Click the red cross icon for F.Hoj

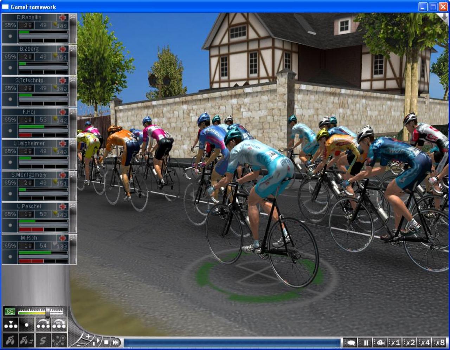tap(63, 112)
